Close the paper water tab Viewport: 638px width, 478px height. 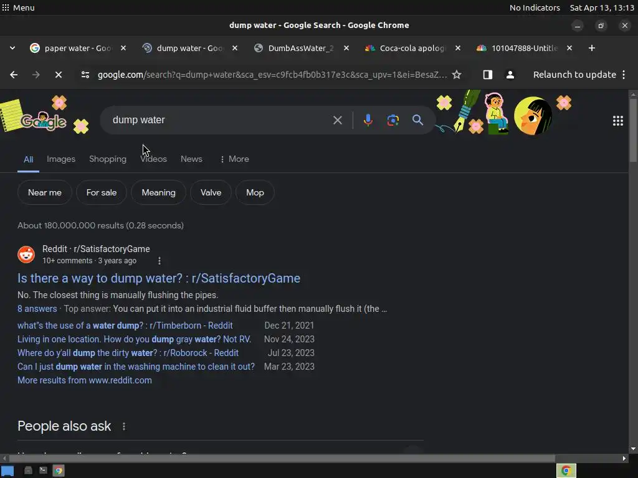tap(123, 48)
